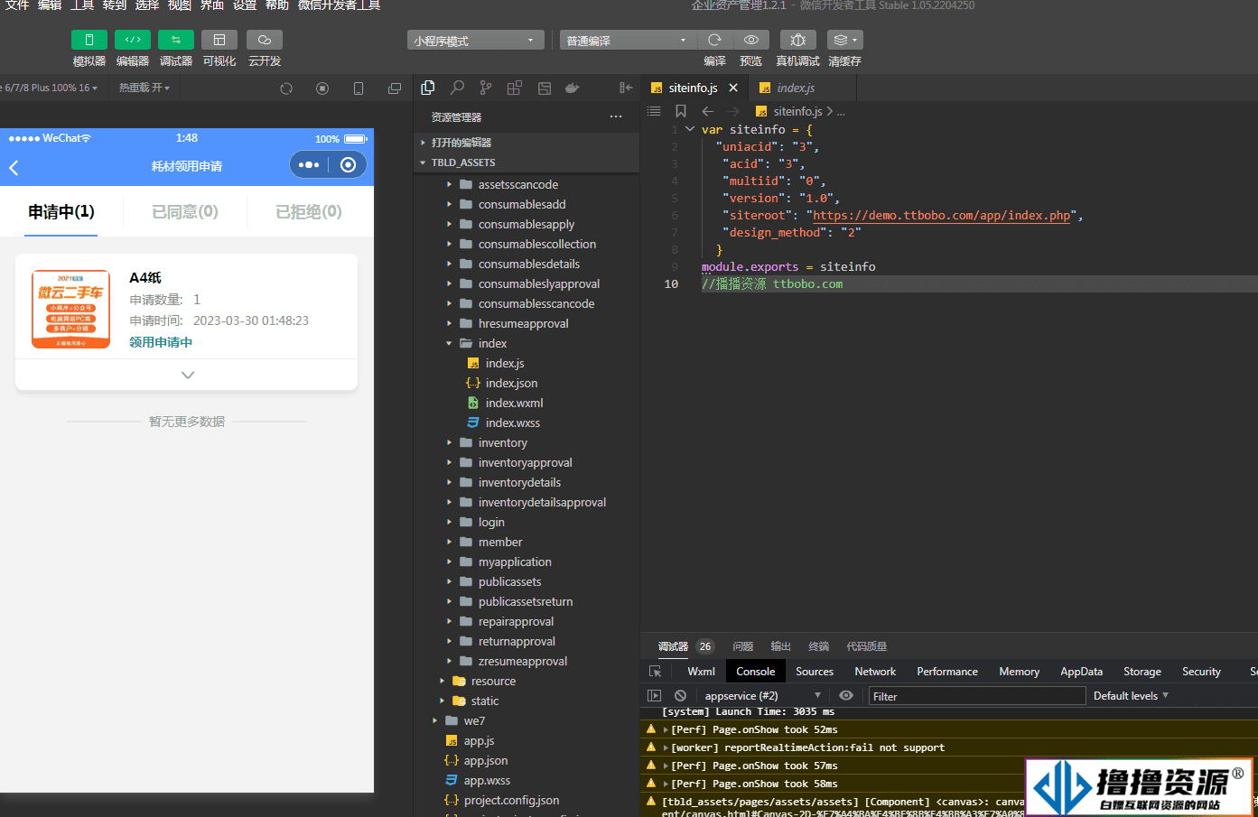
Task: Open cloud development (云开发)
Action: [x=264, y=40]
